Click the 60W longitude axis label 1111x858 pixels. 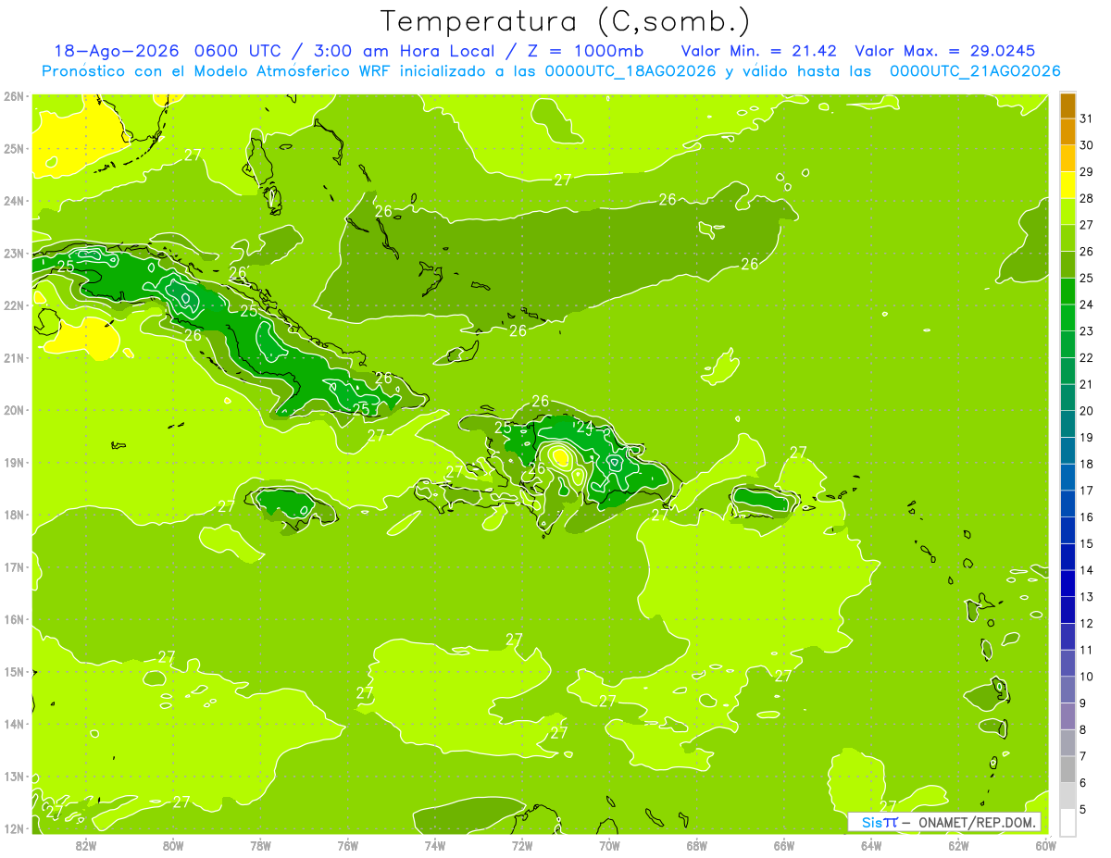(x=1046, y=845)
